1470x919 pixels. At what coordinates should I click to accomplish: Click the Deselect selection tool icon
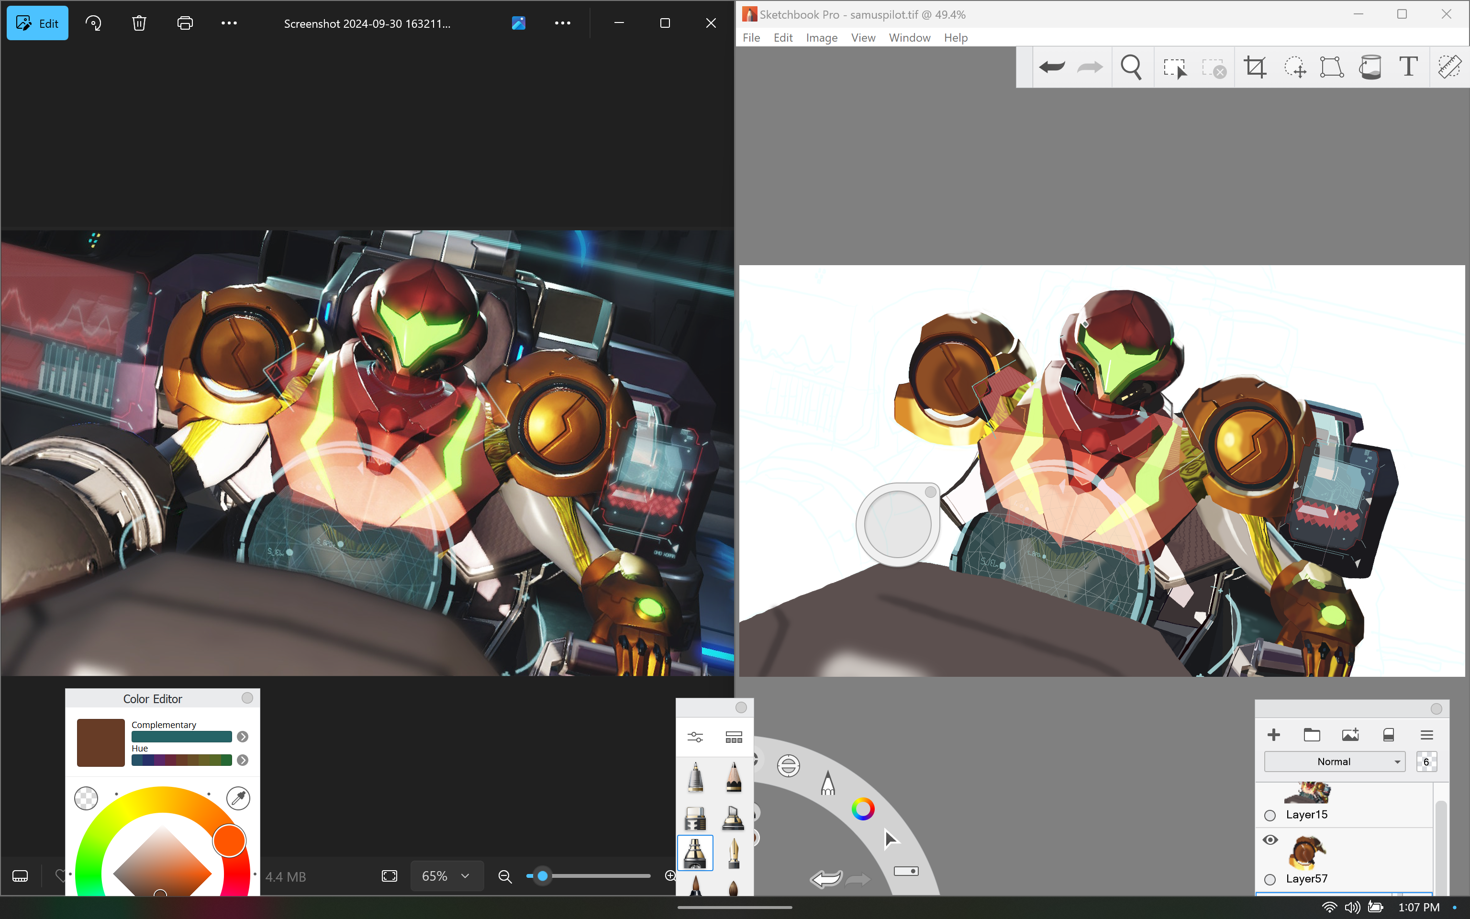pyautogui.click(x=1214, y=68)
